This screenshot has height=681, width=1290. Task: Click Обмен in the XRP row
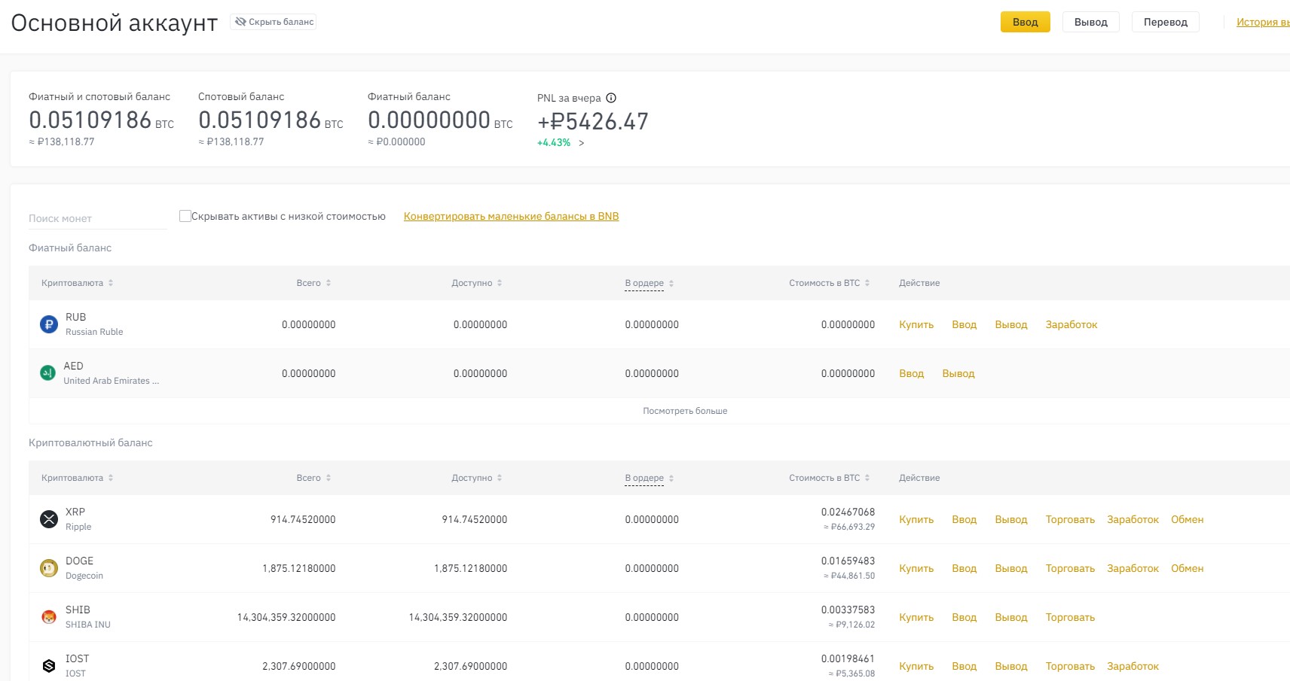tap(1187, 519)
